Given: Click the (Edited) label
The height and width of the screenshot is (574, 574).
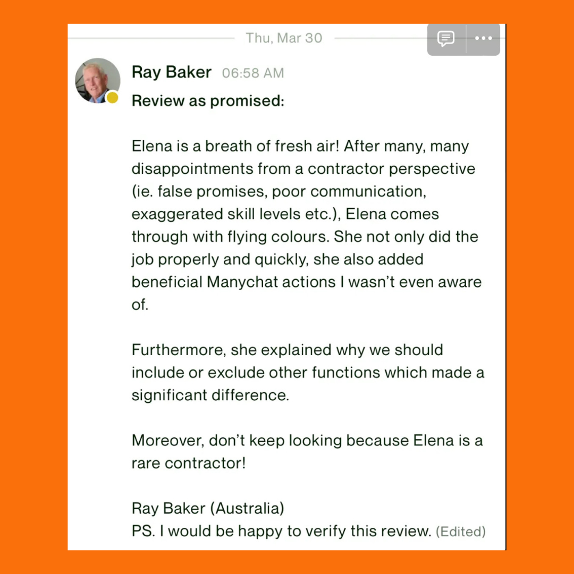Looking at the screenshot, I should [x=460, y=531].
